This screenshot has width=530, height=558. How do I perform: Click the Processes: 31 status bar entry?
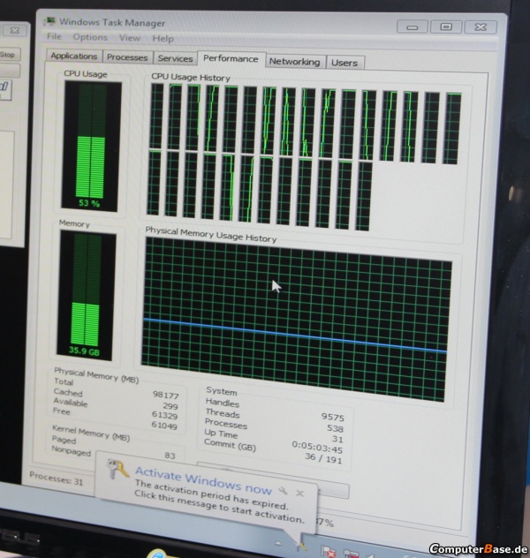tap(56, 479)
